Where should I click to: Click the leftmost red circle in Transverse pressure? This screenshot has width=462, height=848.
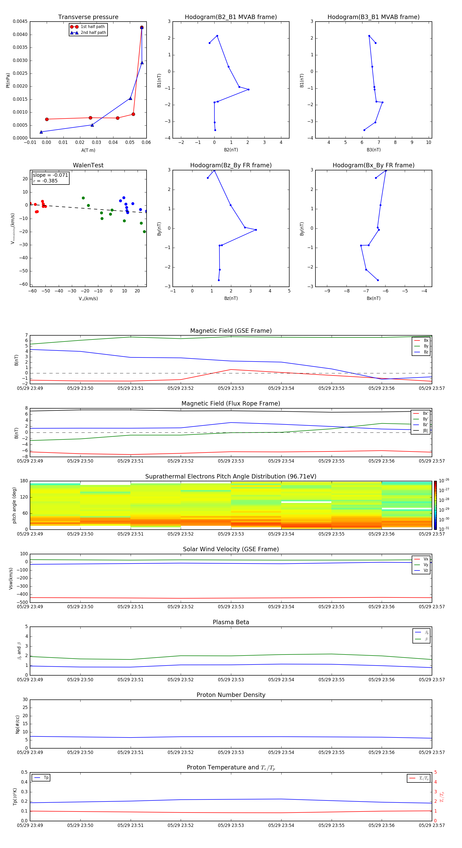pyautogui.click(x=47, y=119)
